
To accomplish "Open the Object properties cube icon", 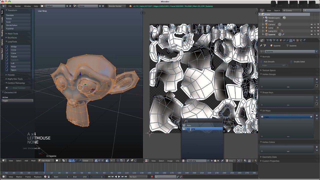I will pos(281,40).
